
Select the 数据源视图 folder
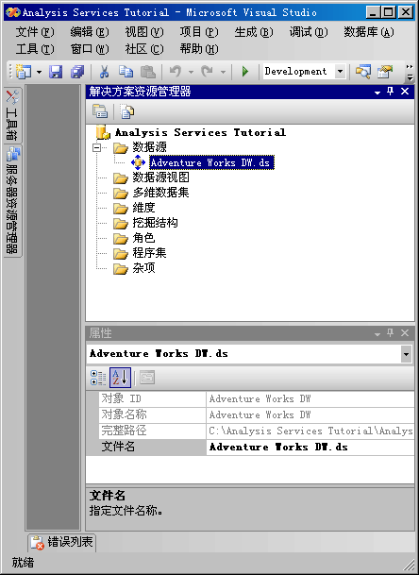(x=161, y=178)
